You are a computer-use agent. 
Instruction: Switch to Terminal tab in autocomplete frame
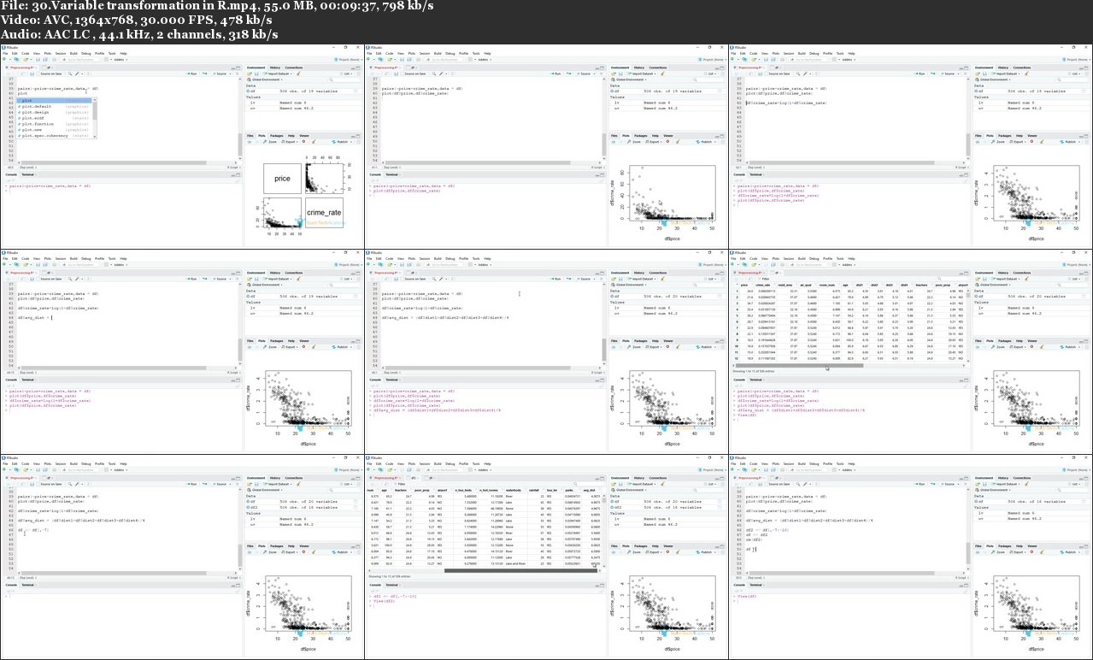pos(28,174)
